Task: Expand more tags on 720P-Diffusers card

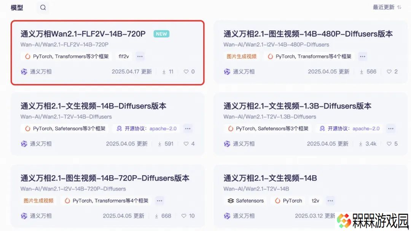Action: point(159,201)
